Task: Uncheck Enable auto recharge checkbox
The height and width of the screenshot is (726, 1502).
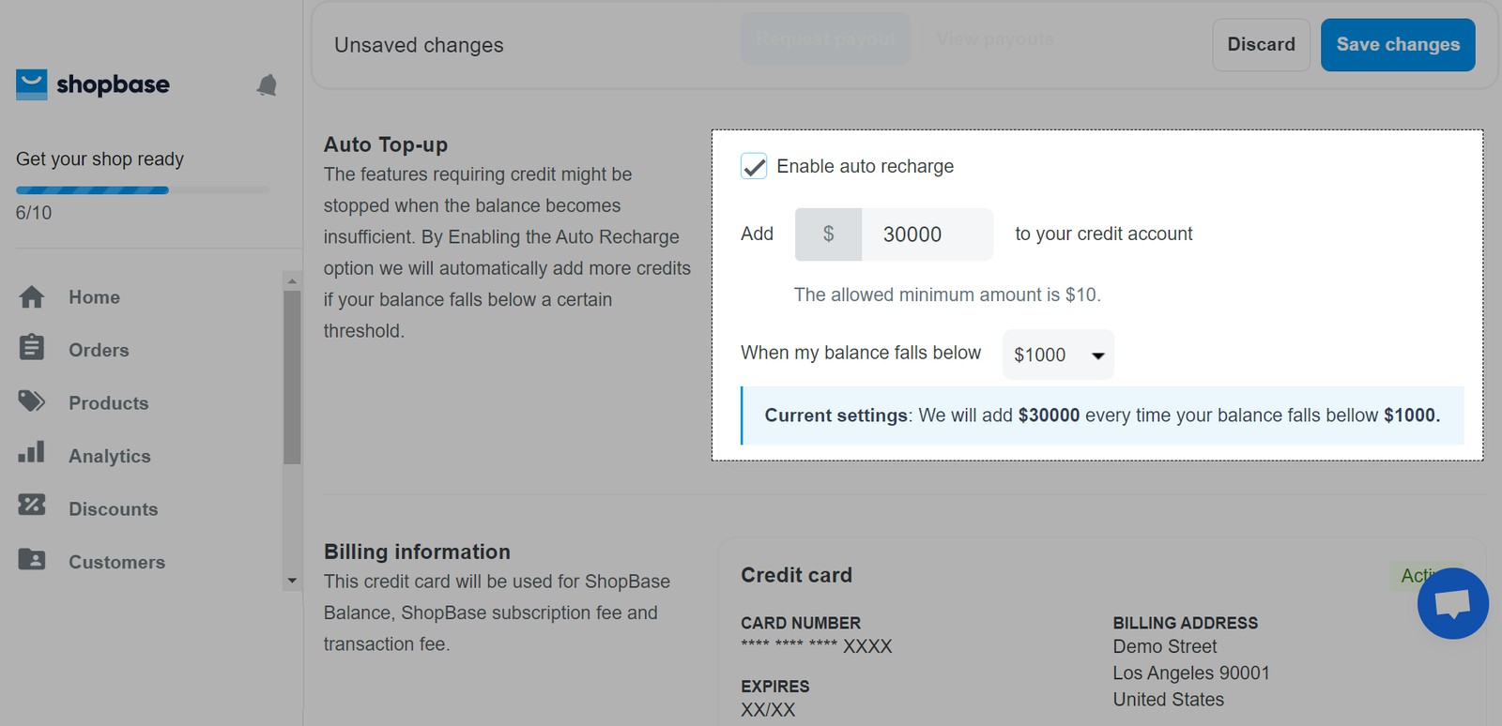Action: (754, 167)
